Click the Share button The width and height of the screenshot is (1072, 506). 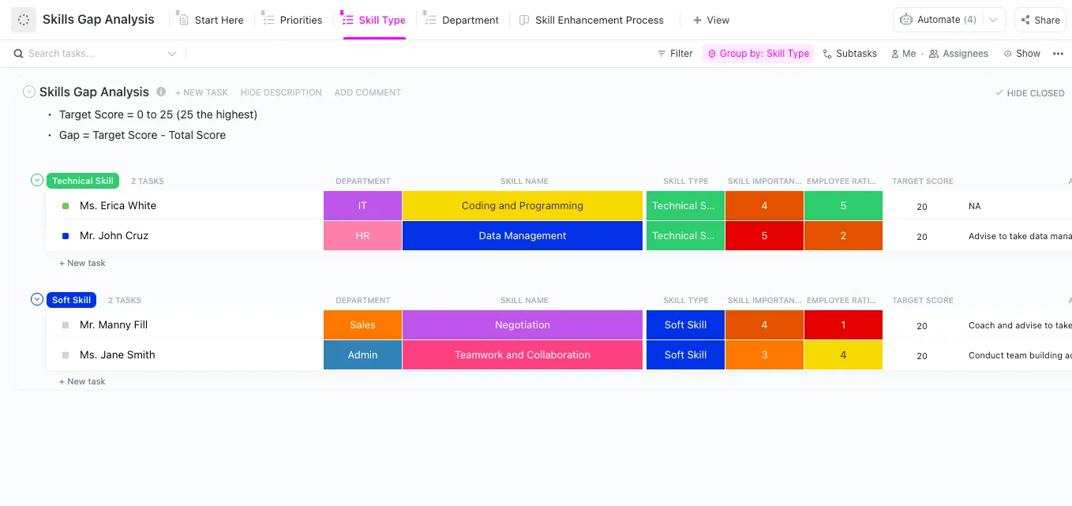(x=1039, y=20)
